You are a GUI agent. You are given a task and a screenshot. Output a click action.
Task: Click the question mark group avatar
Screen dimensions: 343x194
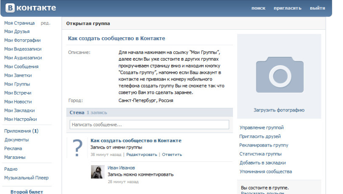[77, 148]
